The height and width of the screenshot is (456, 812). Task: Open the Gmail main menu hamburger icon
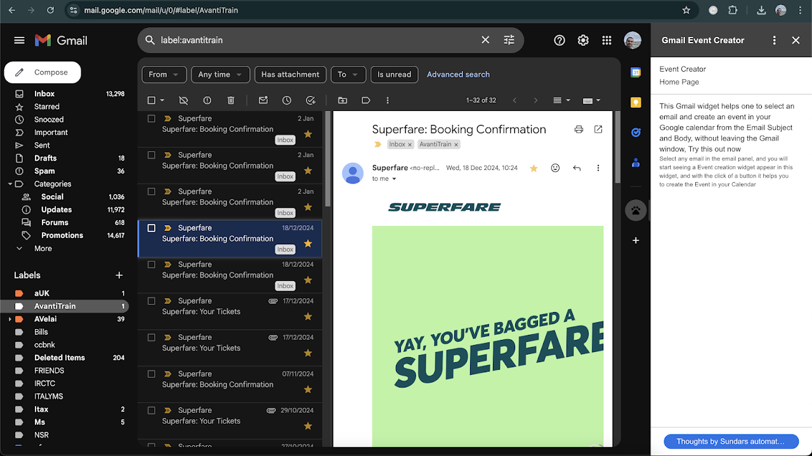click(x=19, y=40)
